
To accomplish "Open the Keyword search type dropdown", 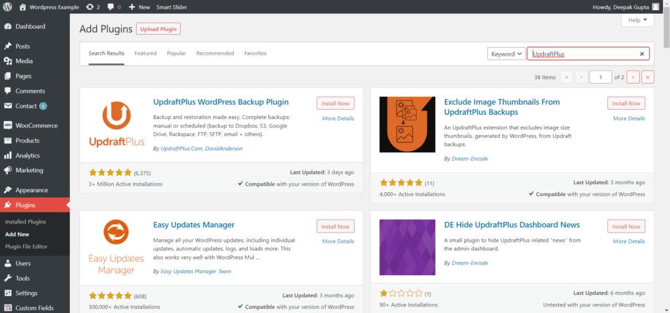I will pos(506,54).
